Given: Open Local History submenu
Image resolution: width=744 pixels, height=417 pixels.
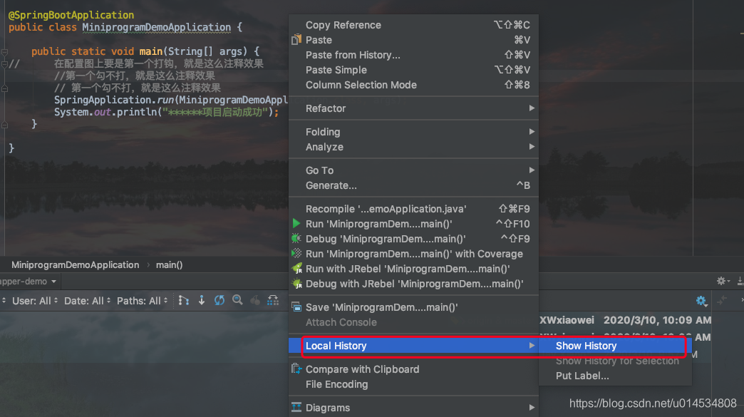Looking at the screenshot, I should click(x=413, y=346).
